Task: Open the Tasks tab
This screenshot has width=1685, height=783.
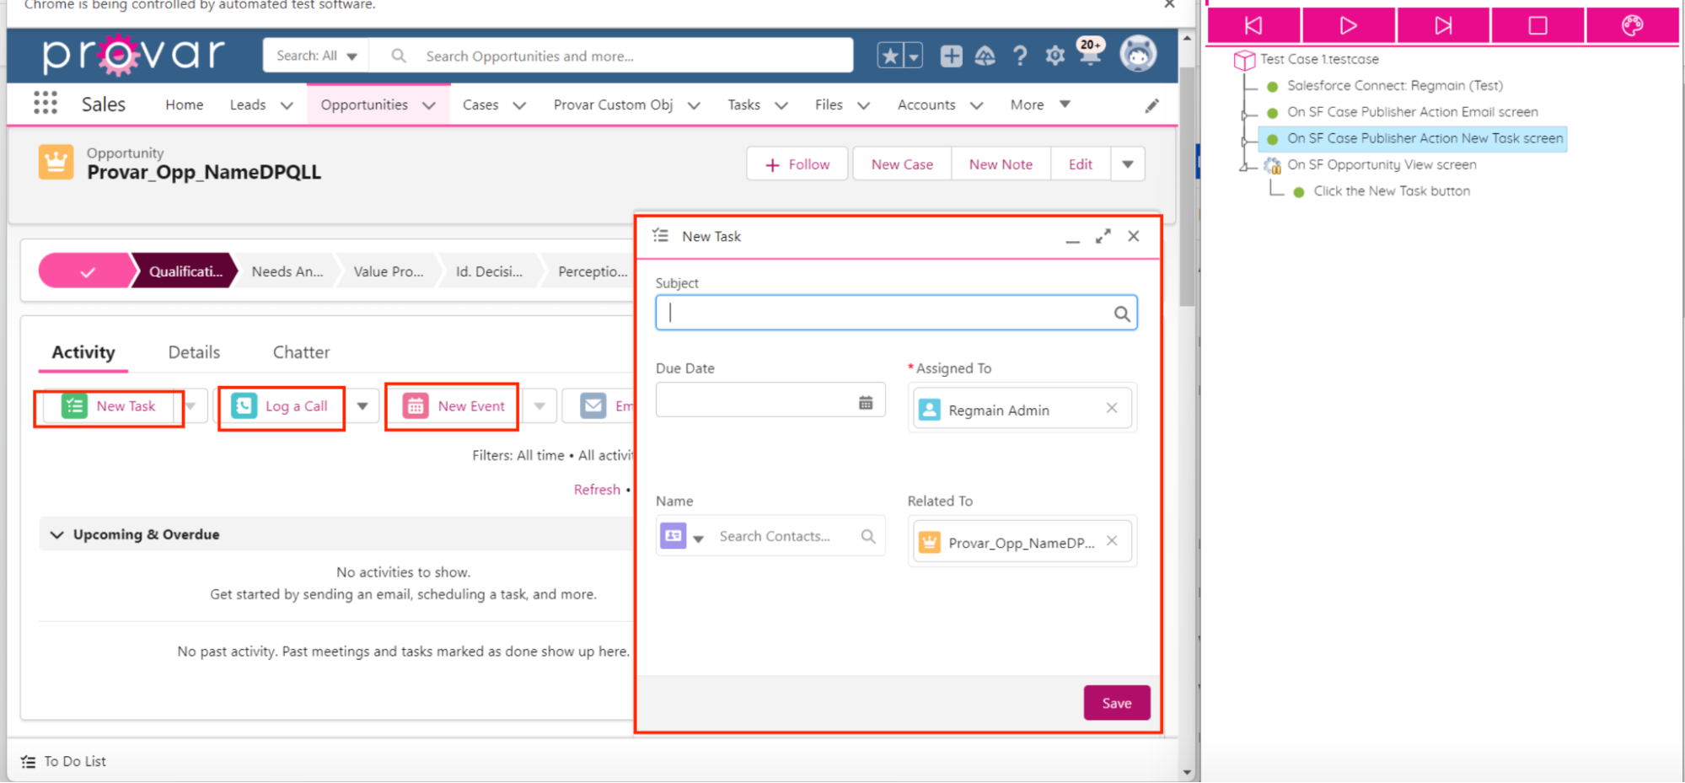Action: coord(744,105)
